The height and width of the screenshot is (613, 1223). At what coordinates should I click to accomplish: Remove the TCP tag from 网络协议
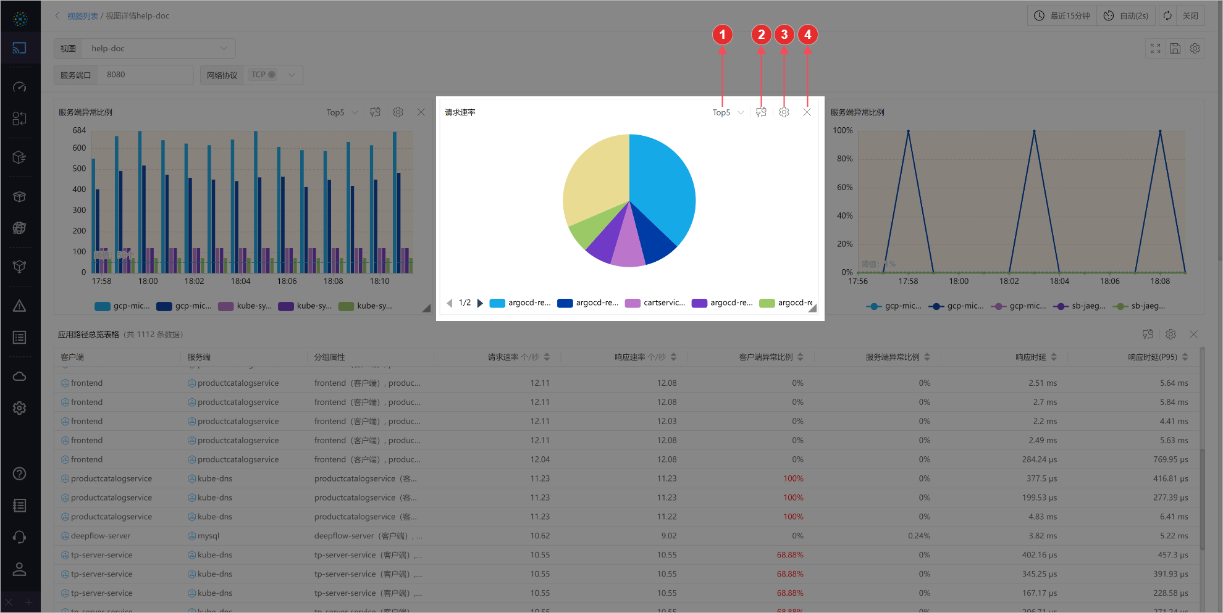272,75
